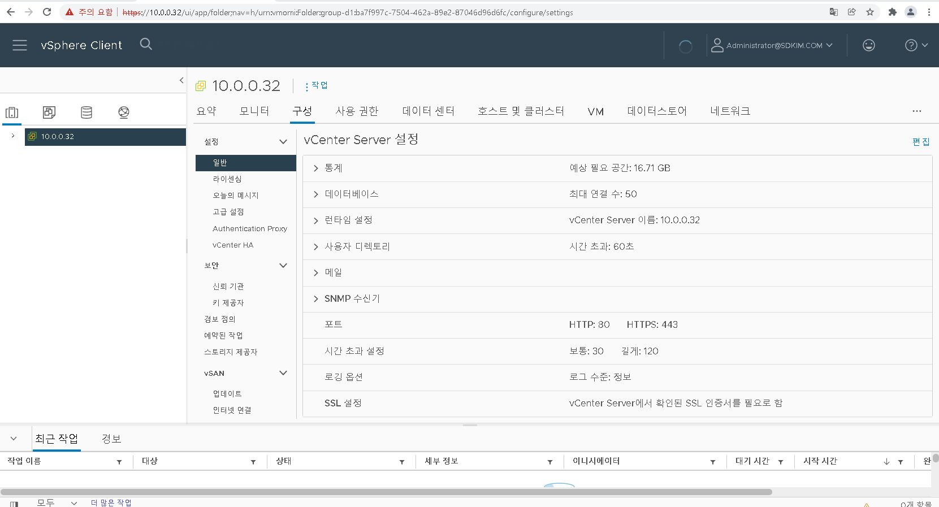The image size is (939, 507).
Task: Open the hamburger main menu
Action: (x=20, y=45)
